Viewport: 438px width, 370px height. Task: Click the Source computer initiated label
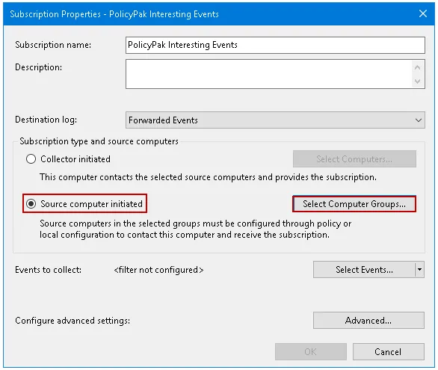[92, 204]
